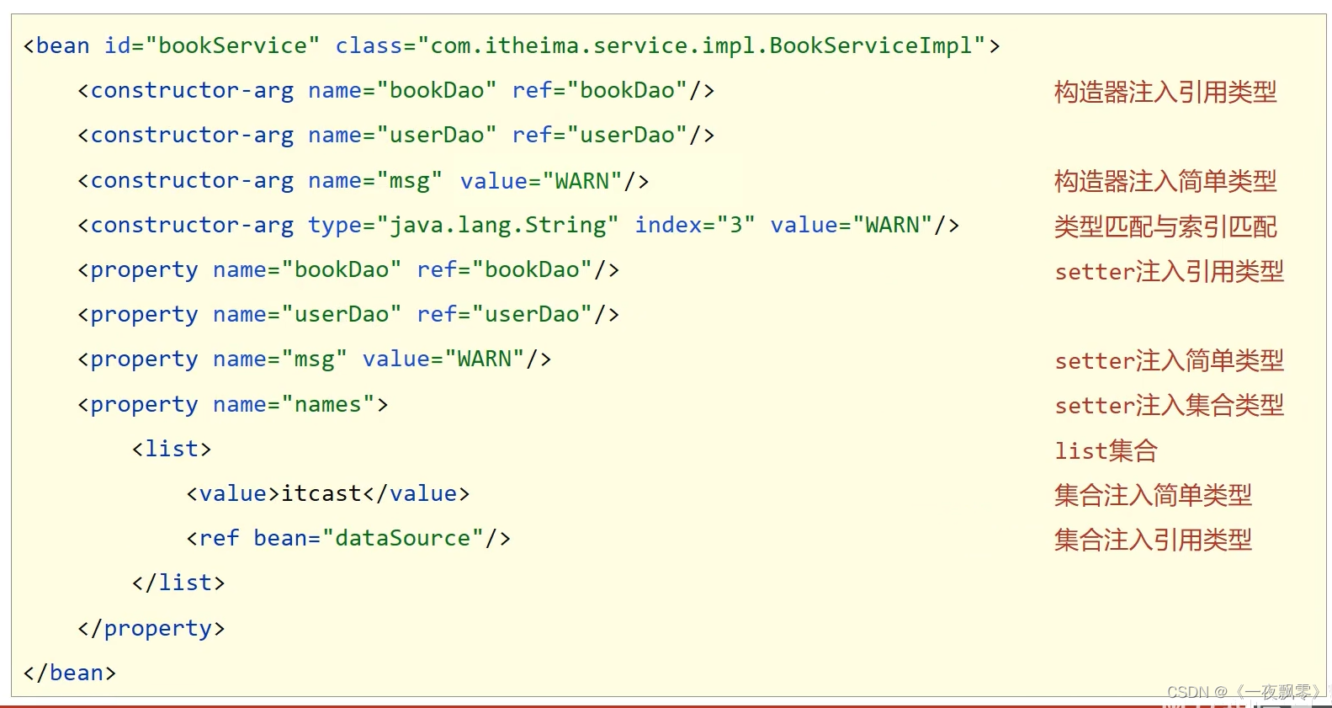Click the annotation setter注入引用类型
1332x708 pixels.
[1170, 271]
